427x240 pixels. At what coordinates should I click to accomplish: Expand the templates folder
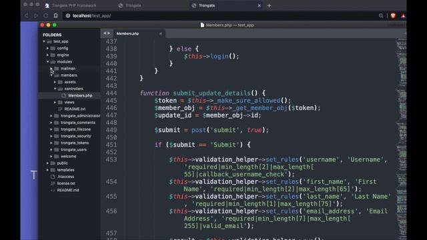pyautogui.click(x=47, y=170)
